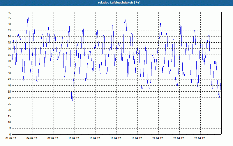Click the y-axis value 10
This screenshot has width=233, height=146.
(x=9, y=122)
